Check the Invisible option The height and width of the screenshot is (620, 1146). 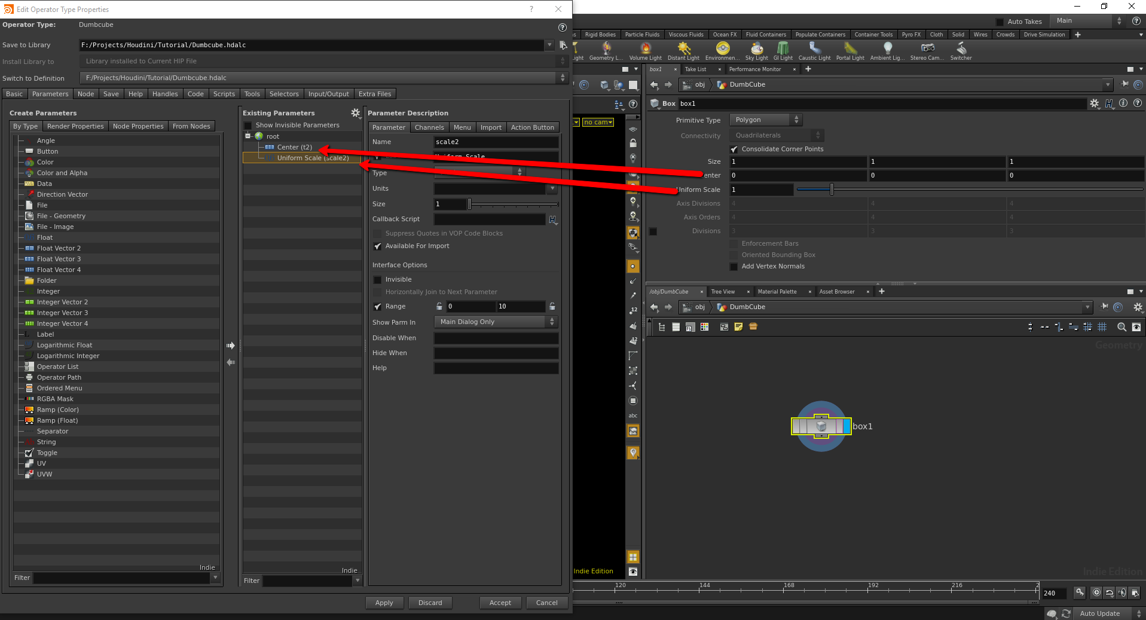click(377, 280)
